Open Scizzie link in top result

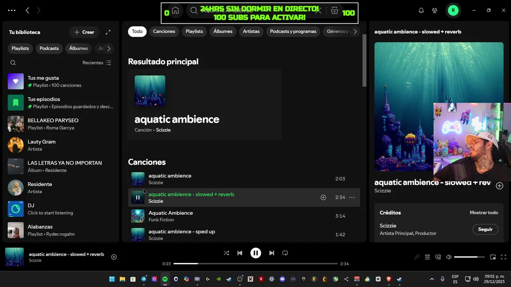[163, 130]
